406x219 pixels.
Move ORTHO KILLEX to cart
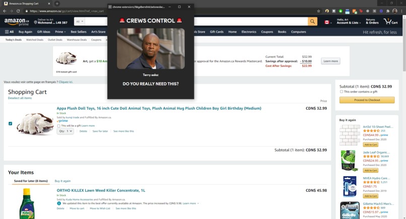coord(77,208)
